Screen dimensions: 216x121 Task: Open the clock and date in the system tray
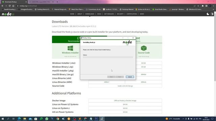click(206, 119)
